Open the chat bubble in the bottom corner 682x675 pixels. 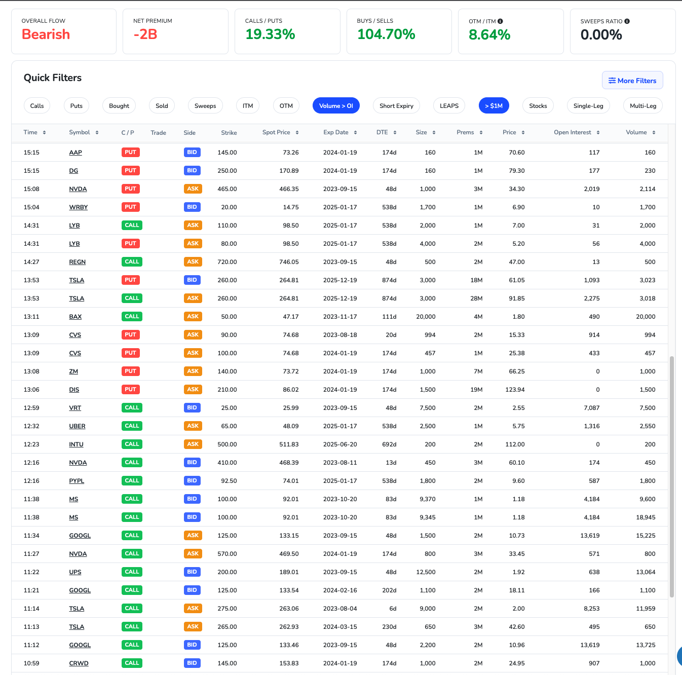(679, 657)
